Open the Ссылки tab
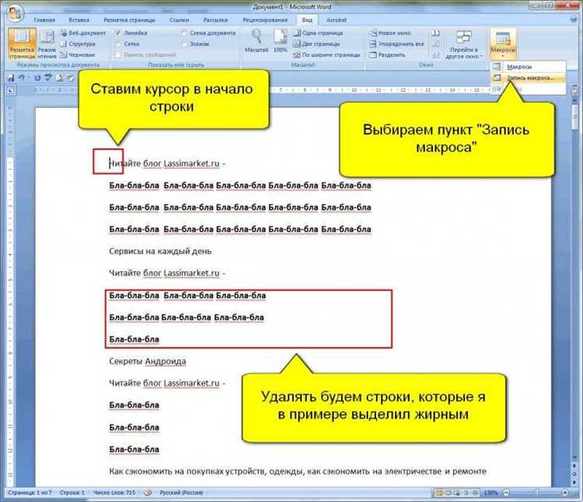 point(180,20)
